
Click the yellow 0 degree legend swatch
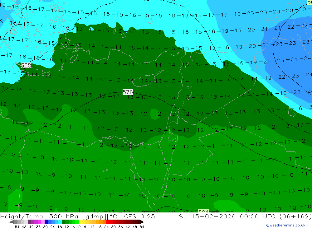pyautogui.click(x=80, y=222)
